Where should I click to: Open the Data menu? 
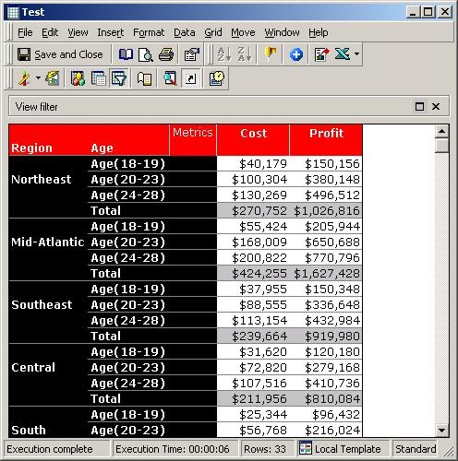[x=185, y=32]
